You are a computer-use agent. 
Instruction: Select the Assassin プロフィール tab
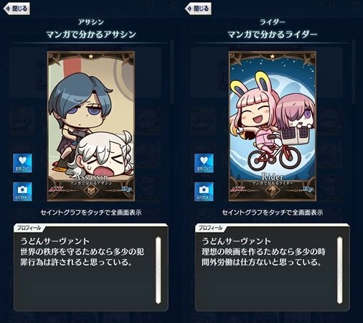[x=29, y=228]
